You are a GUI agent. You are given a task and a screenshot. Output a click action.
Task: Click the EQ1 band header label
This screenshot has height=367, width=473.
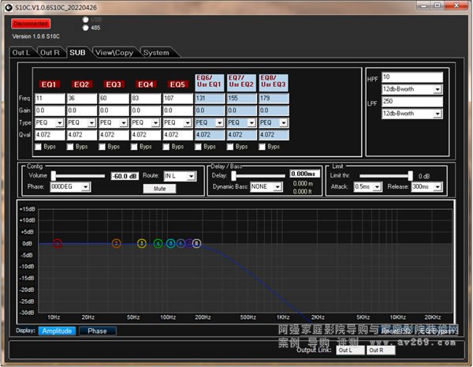49,84
